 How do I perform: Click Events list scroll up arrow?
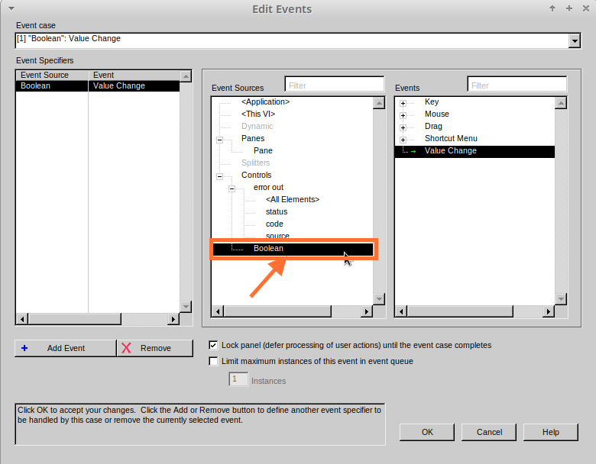(x=561, y=103)
